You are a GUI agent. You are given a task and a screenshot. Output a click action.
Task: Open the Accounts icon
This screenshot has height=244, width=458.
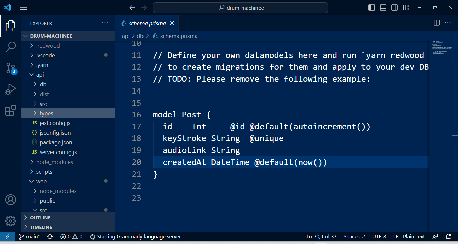click(11, 200)
